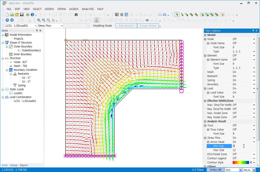Save model with the floppy disk icon
The image size is (260, 172).
click(x=22, y=15)
